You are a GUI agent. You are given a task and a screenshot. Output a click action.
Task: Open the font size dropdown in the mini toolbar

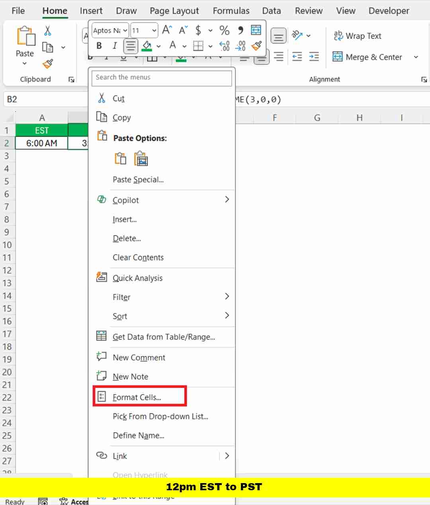coord(154,30)
